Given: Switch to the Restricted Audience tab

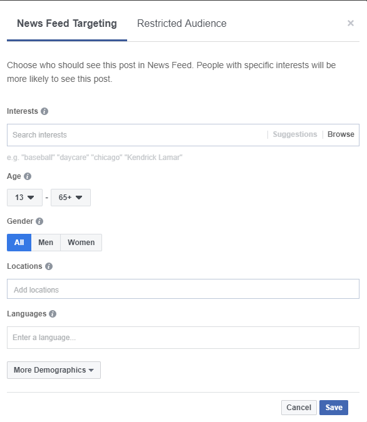Looking at the screenshot, I should (x=182, y=23).
